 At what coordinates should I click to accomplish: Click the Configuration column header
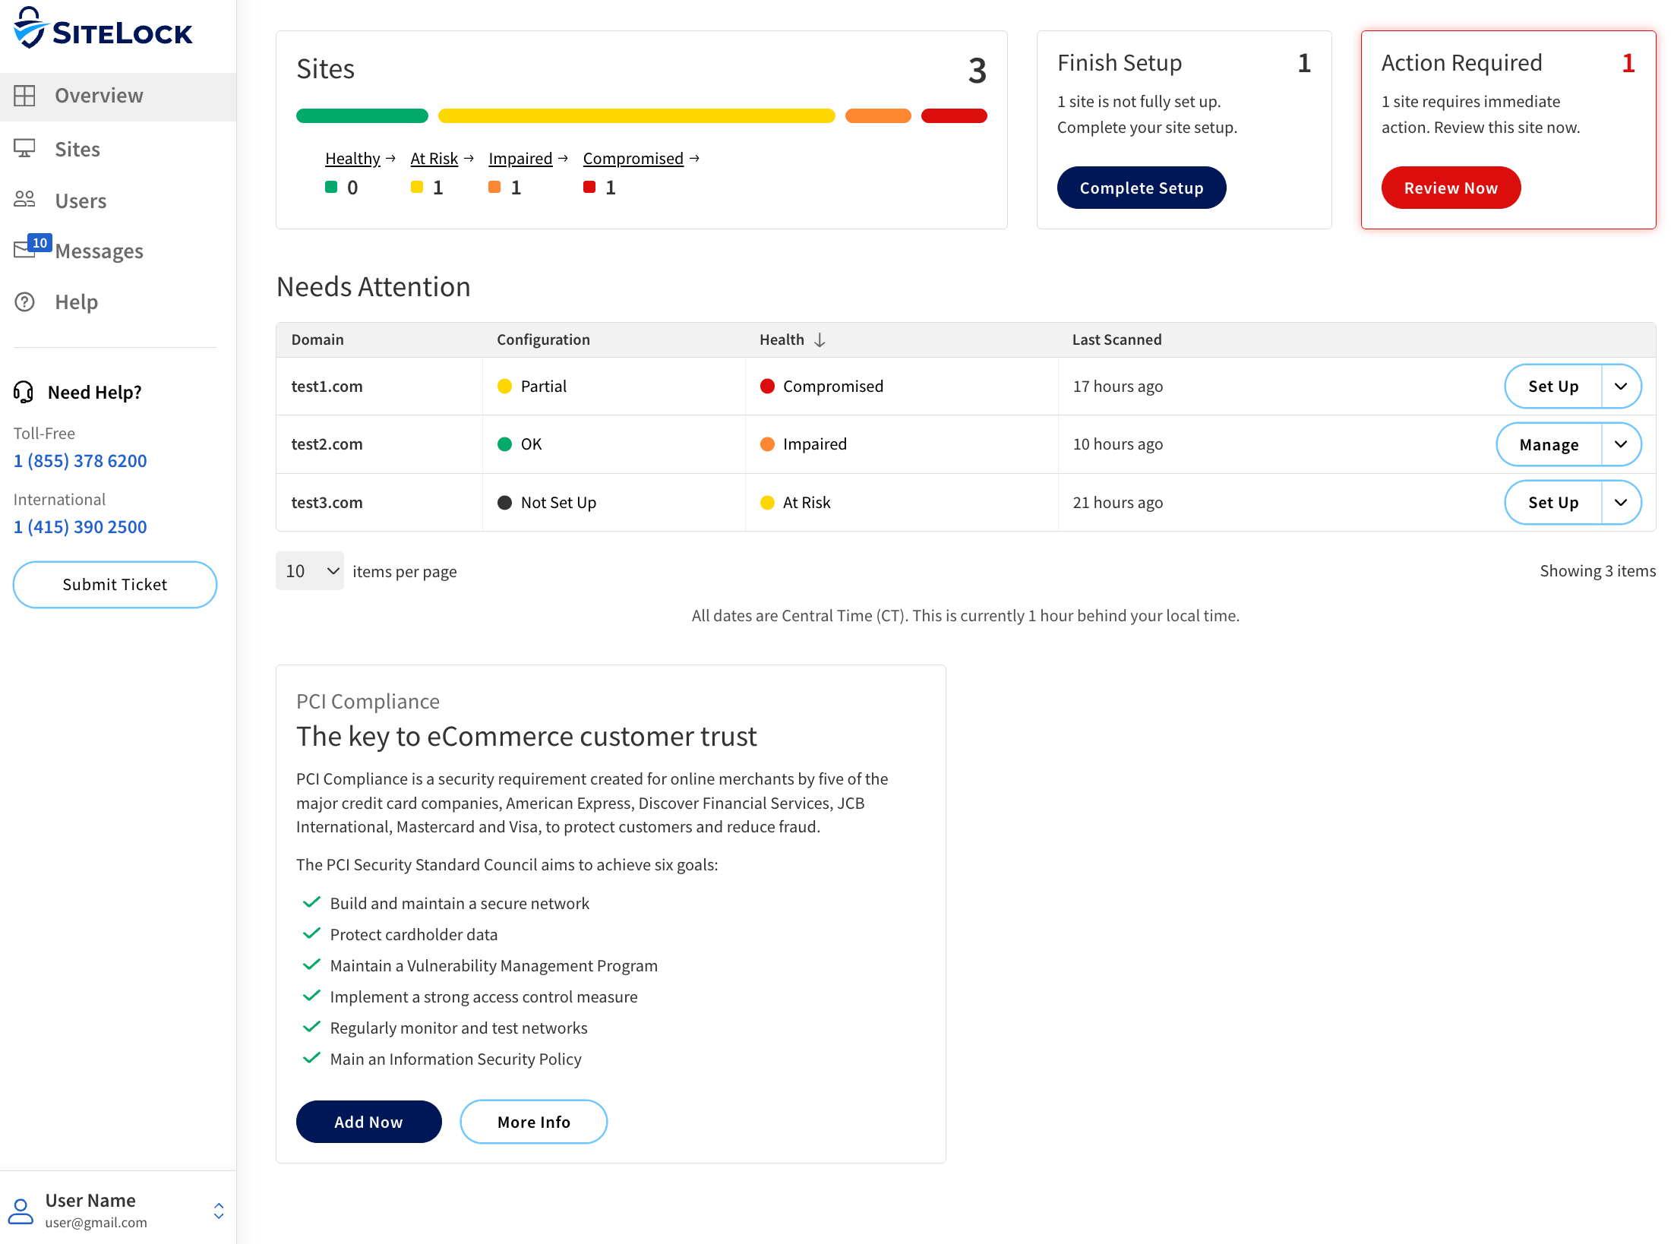click(x=543, y=339)
